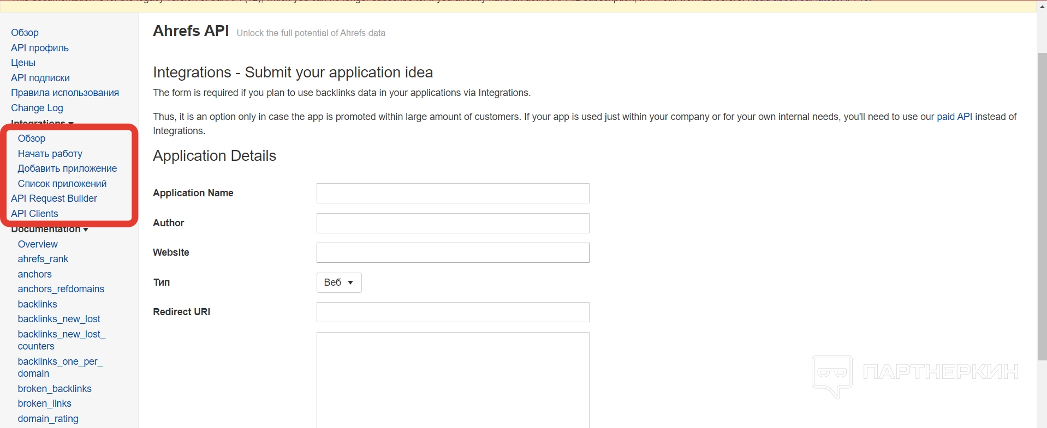This screenshot has height=428, width=1047.
Task: Collapse the Documentation section
Action: coord(50,230)
